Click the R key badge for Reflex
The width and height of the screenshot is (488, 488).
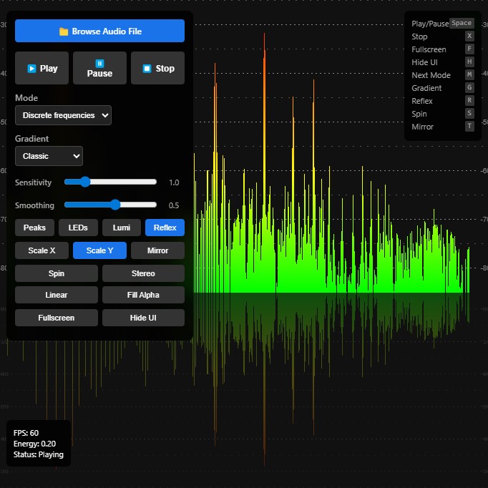coord(469,100)
